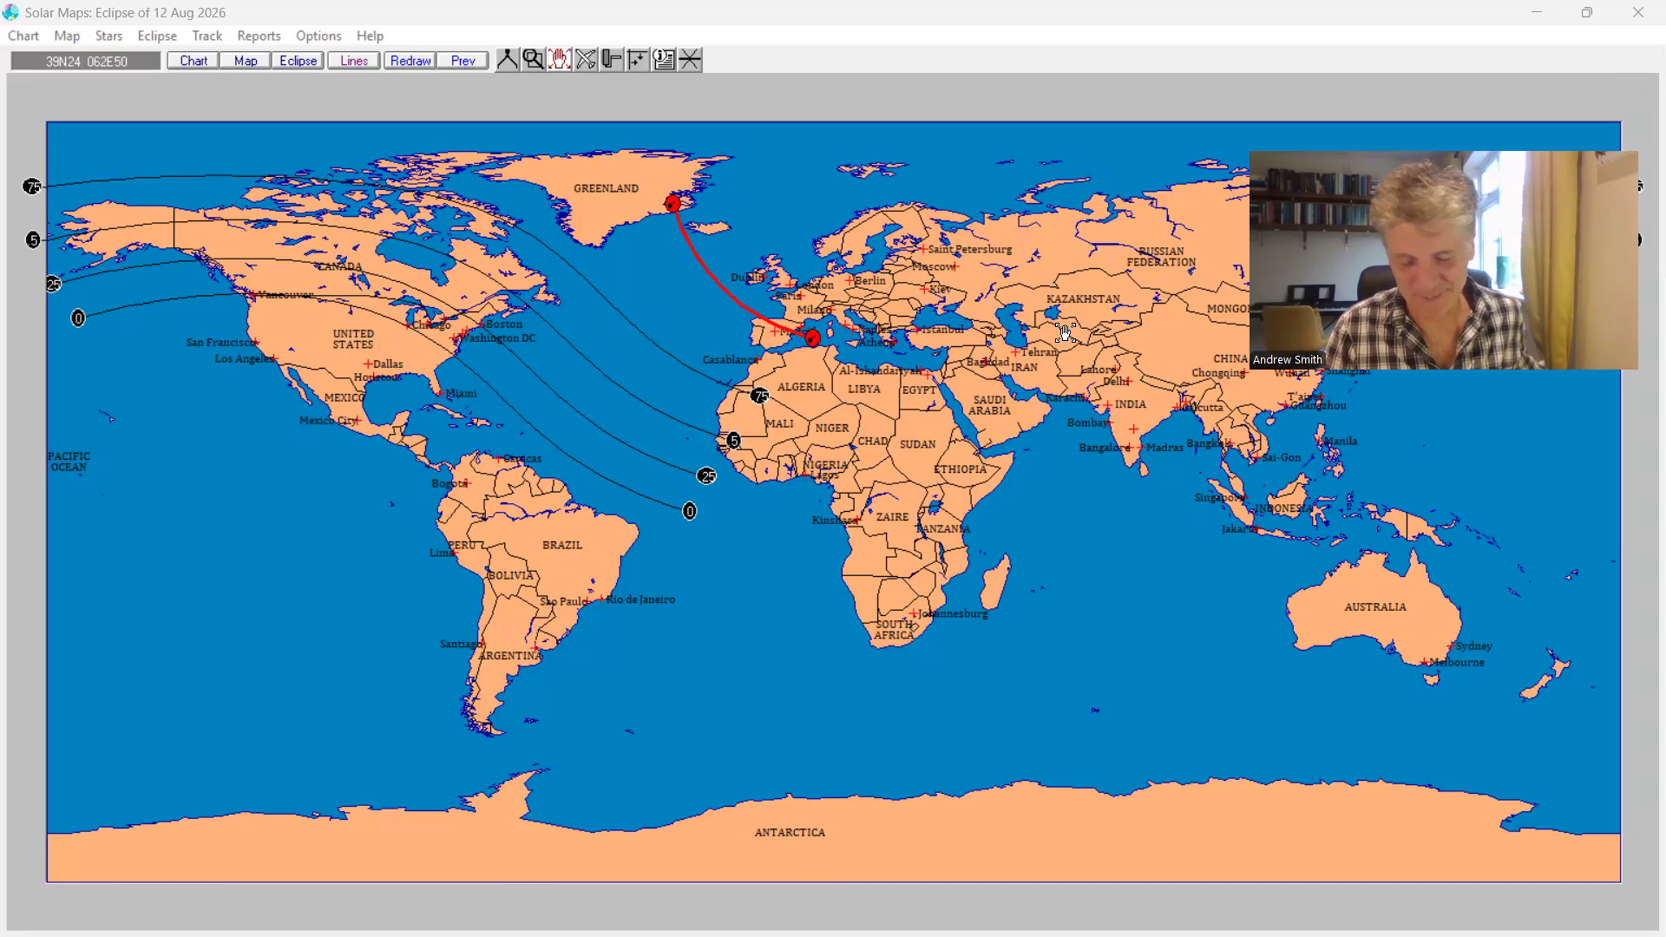Click the Andrew Smith webcam thumbnail
This screenshot has height=937, width=1666.
coord(1444,260)
